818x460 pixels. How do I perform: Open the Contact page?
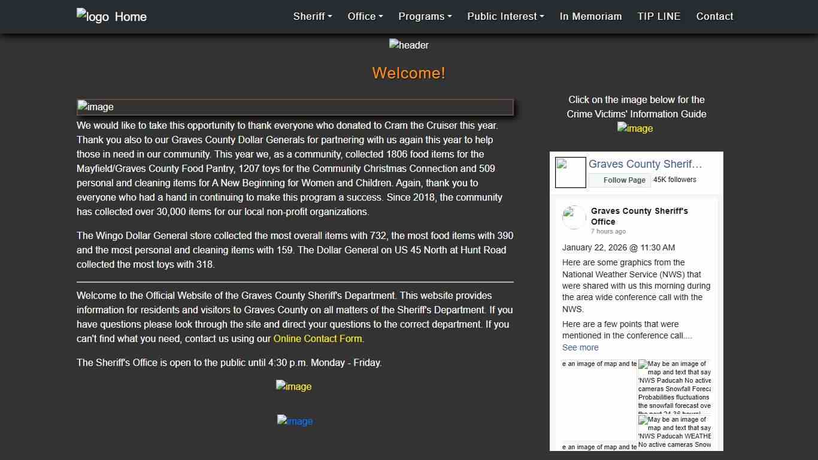[x=714, y=16]
